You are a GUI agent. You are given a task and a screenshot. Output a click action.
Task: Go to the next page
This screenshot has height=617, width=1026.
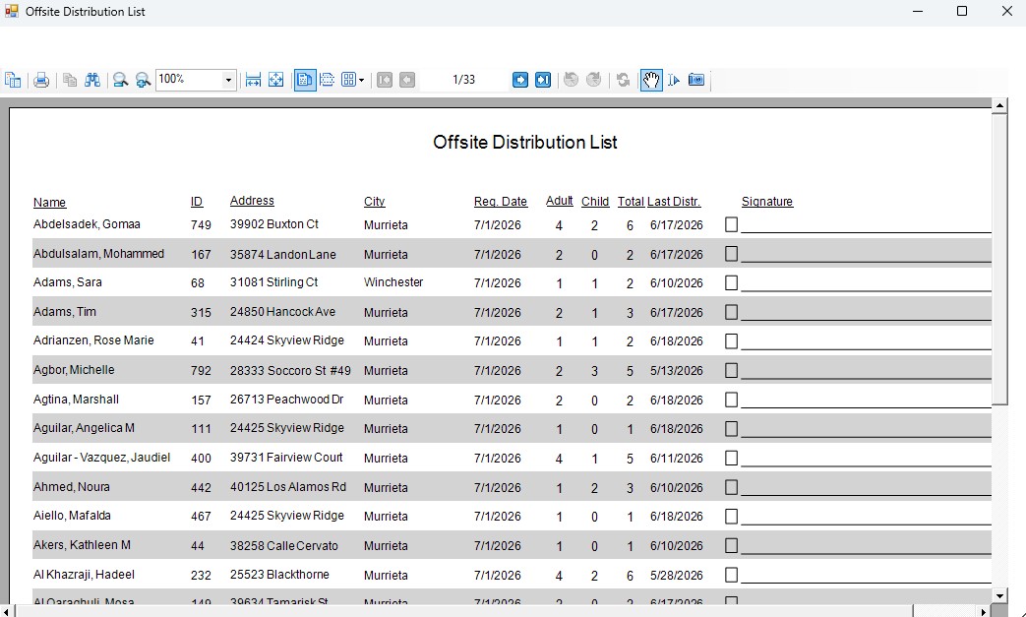520,80
